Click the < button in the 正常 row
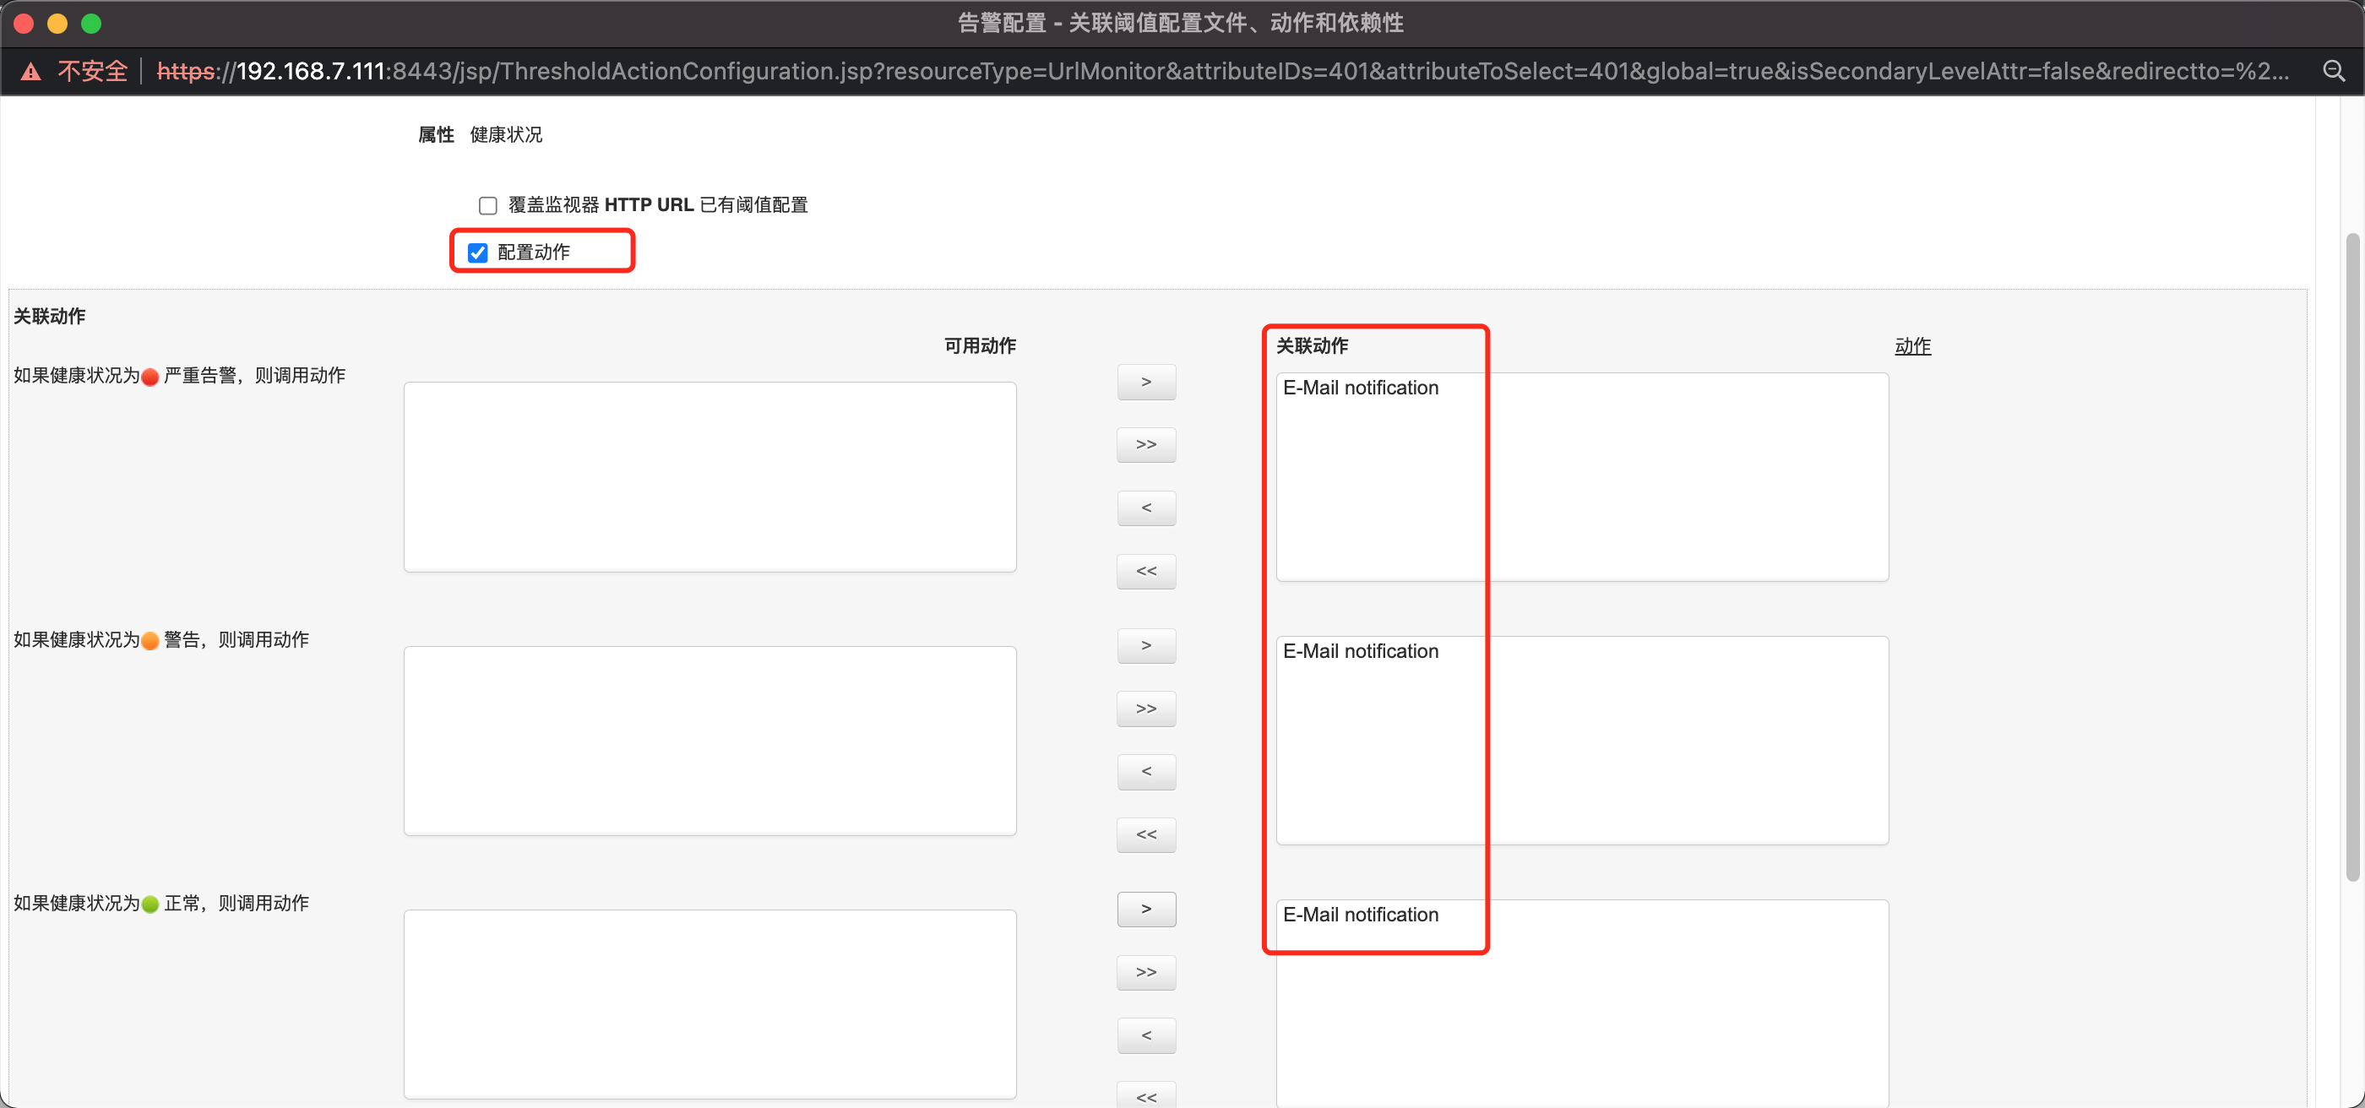Image resolution: width=2365 pixels, height=1108 pixels. click(1146, 1036)
